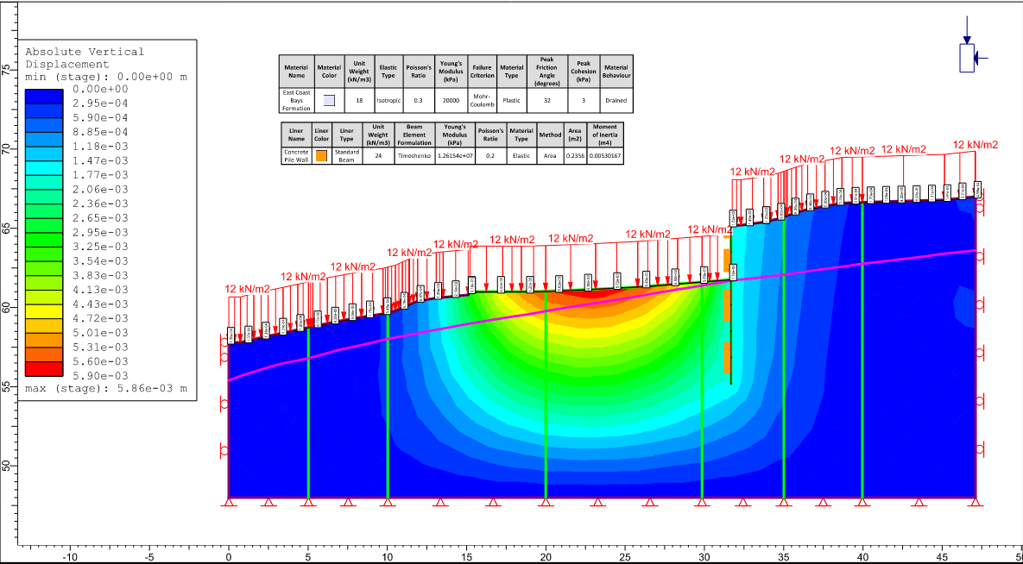1023x564 pixels.
Task: Click the moment of inertia value 0.00530167
Action: (x=605, y=156)
